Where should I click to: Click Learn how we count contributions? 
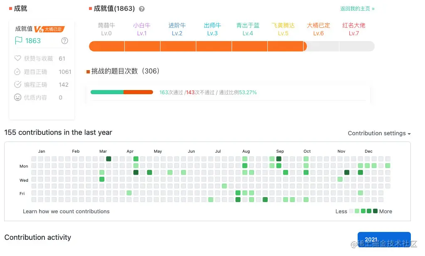pyautogui.click(x=66, y=211)
